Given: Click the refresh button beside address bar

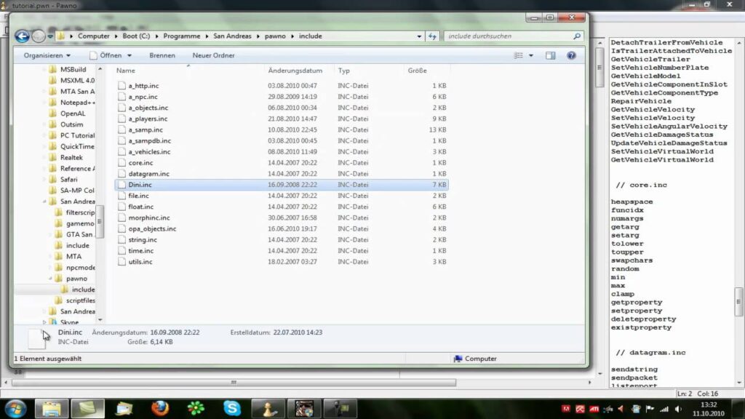Looking at the screenshot, I should [x=432, y=36].
